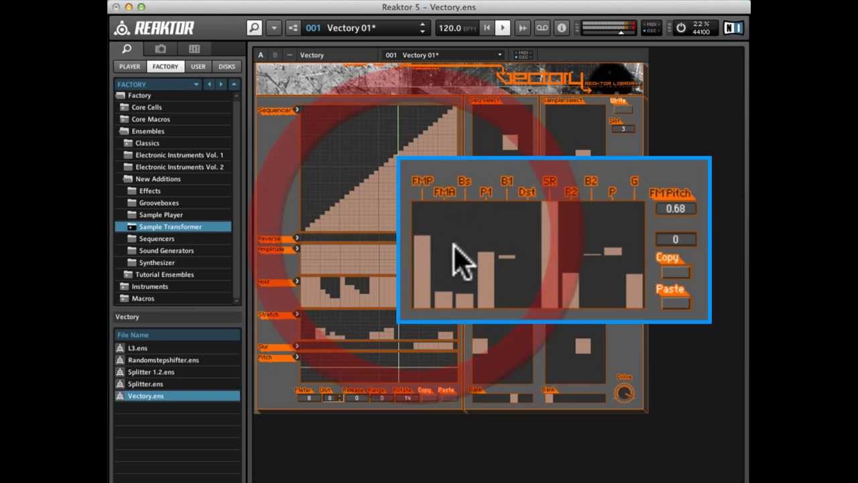Switch to the snapshots camera tab
The image size is (858, 483).
click(x=160, y=49)
